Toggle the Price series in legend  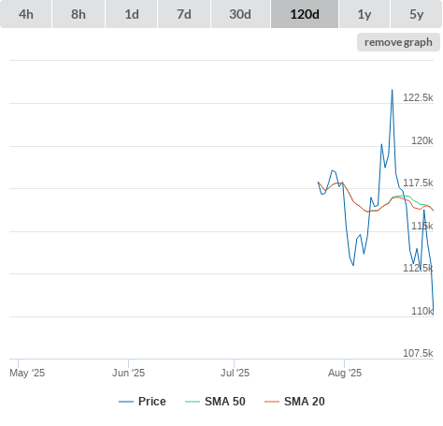[152, 402]
